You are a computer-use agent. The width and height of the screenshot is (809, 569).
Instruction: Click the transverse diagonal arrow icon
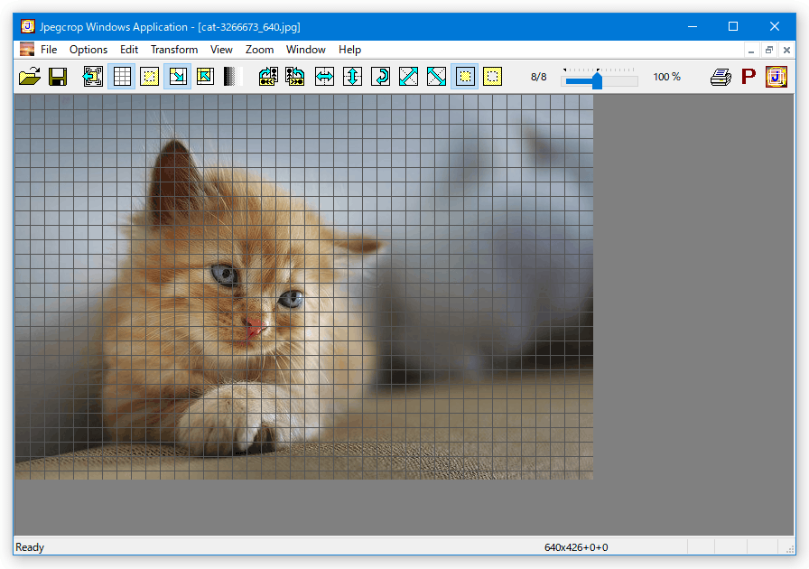(x=436, y=77)
